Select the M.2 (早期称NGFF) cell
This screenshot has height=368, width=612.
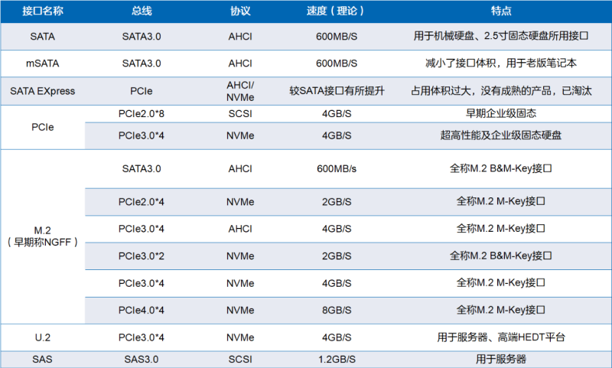click(42, 235)
